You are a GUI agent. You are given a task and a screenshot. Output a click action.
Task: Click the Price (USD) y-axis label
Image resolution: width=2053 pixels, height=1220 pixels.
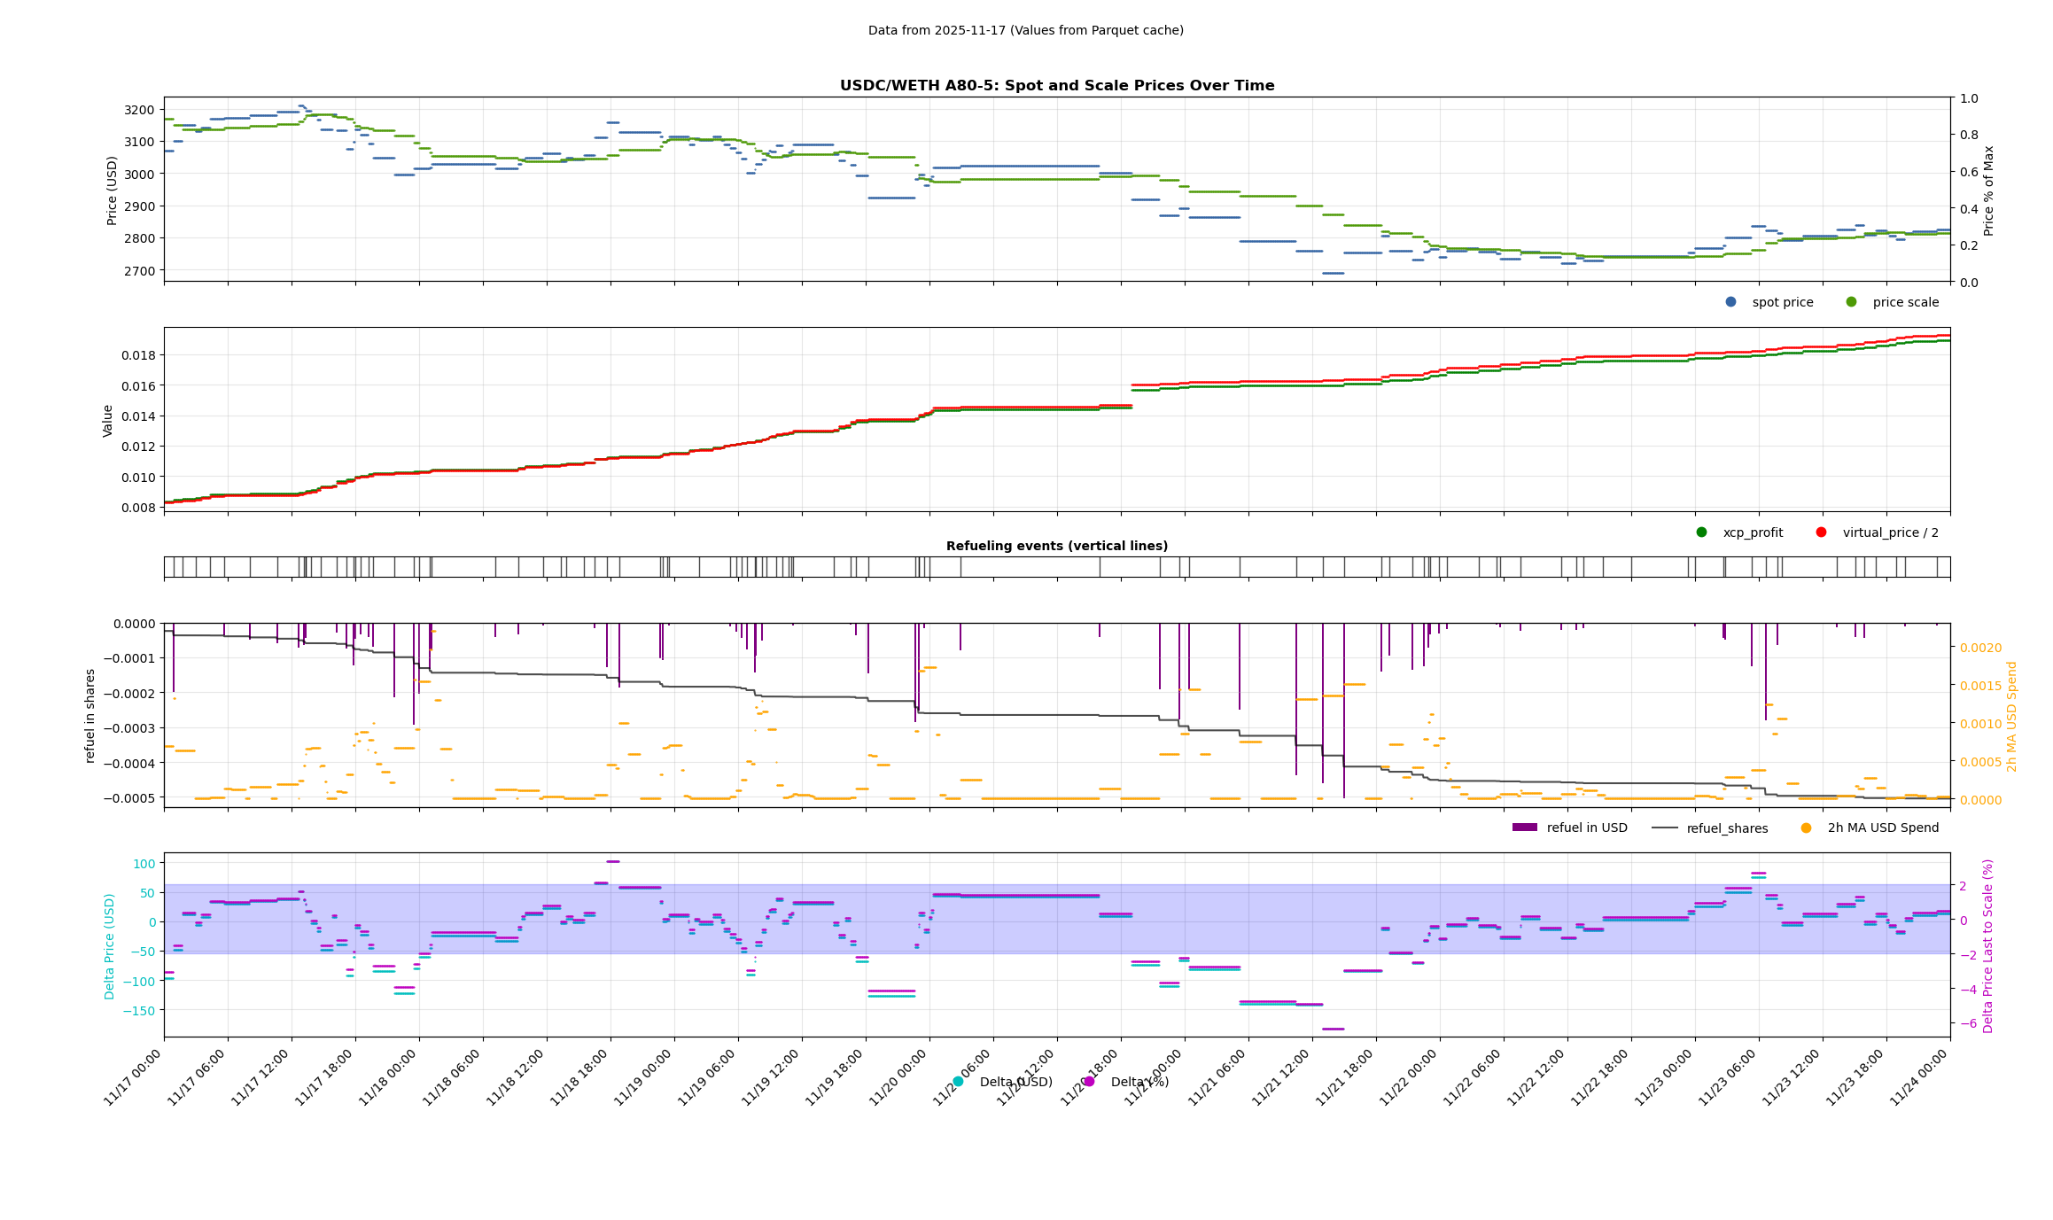tap(113, 190)
